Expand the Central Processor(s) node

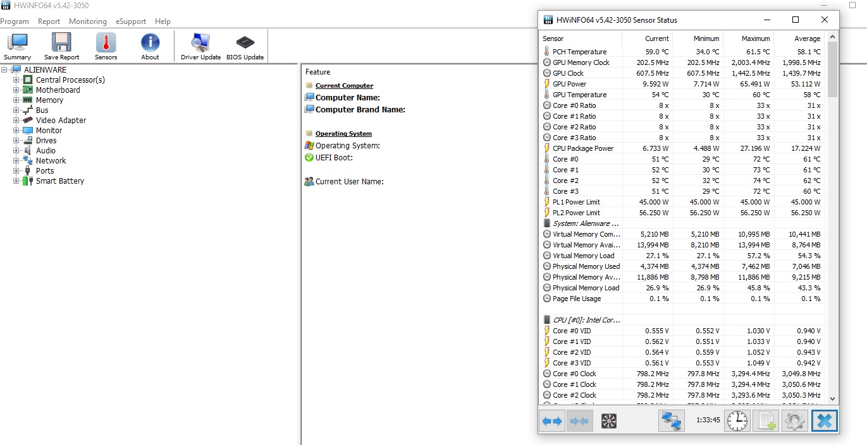(16, 80)
